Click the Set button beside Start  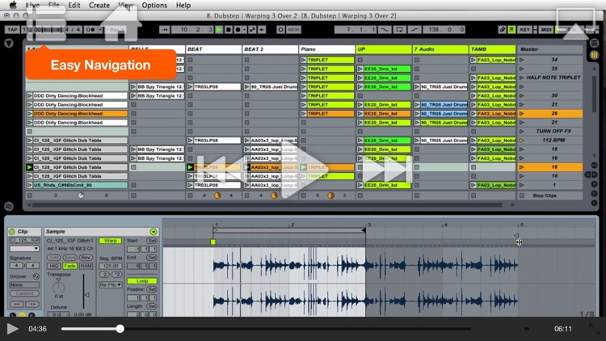click(152, 241)
